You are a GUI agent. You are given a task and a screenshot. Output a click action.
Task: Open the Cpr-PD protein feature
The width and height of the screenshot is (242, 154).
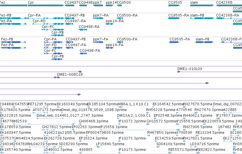point(53,48)
